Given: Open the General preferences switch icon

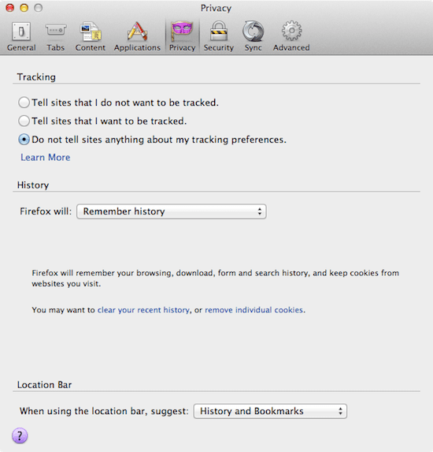Looking at the screenshot, I should [x=21, y=31].
